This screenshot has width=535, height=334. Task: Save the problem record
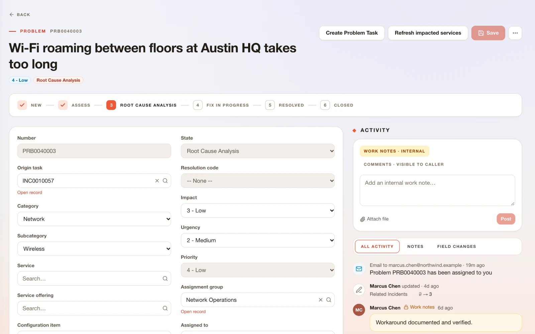[x=488, y=33]
